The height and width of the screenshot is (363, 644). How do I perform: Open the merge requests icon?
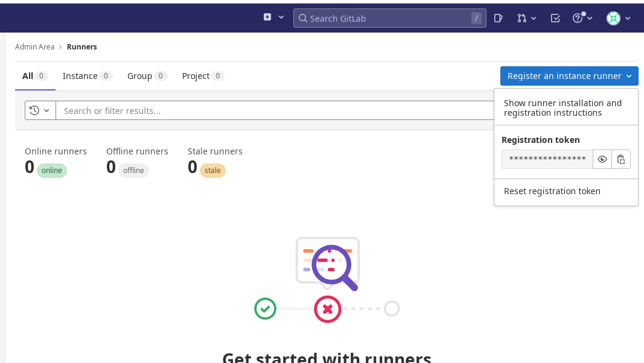(522, 18)
